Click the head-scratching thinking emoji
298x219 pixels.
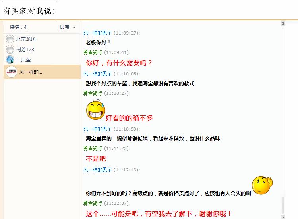click(262, 185)
